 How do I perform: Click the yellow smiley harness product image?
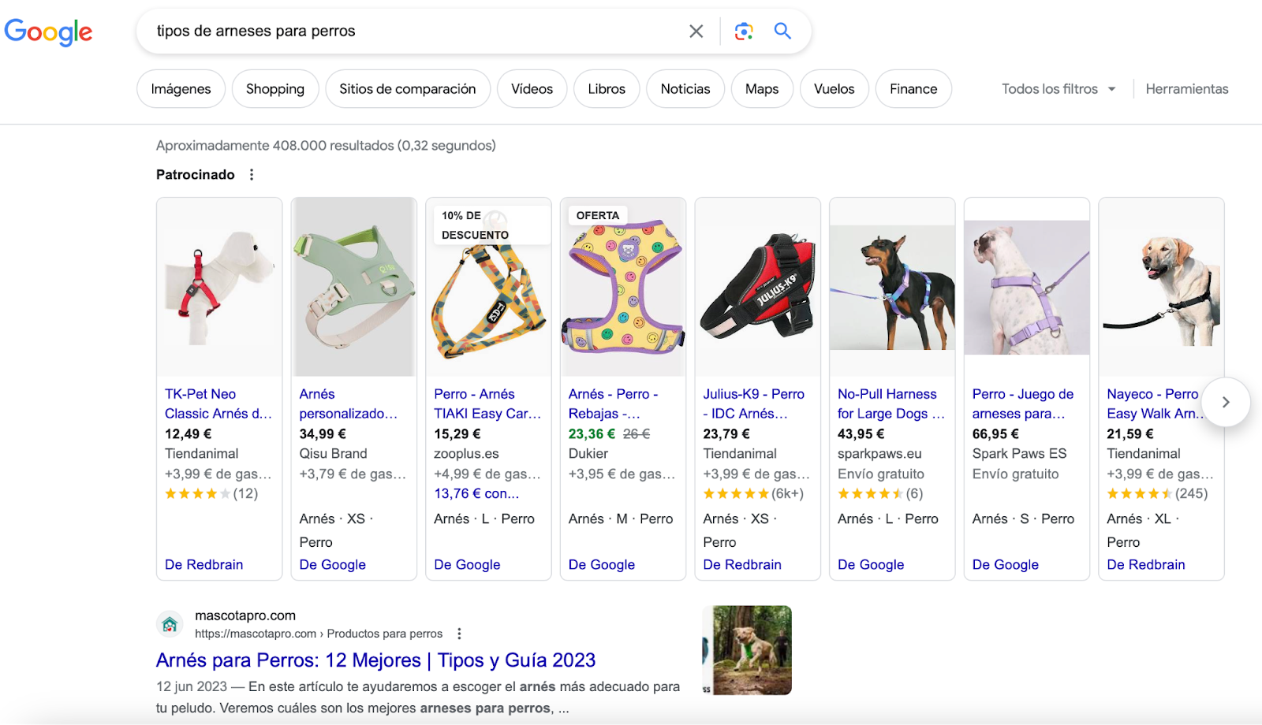click(622, 287)
